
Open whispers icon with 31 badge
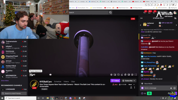click(154, 12)
